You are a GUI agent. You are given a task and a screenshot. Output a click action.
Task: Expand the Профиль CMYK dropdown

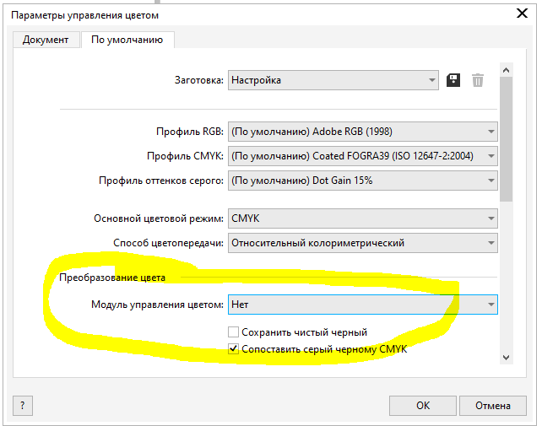[363, 156]
